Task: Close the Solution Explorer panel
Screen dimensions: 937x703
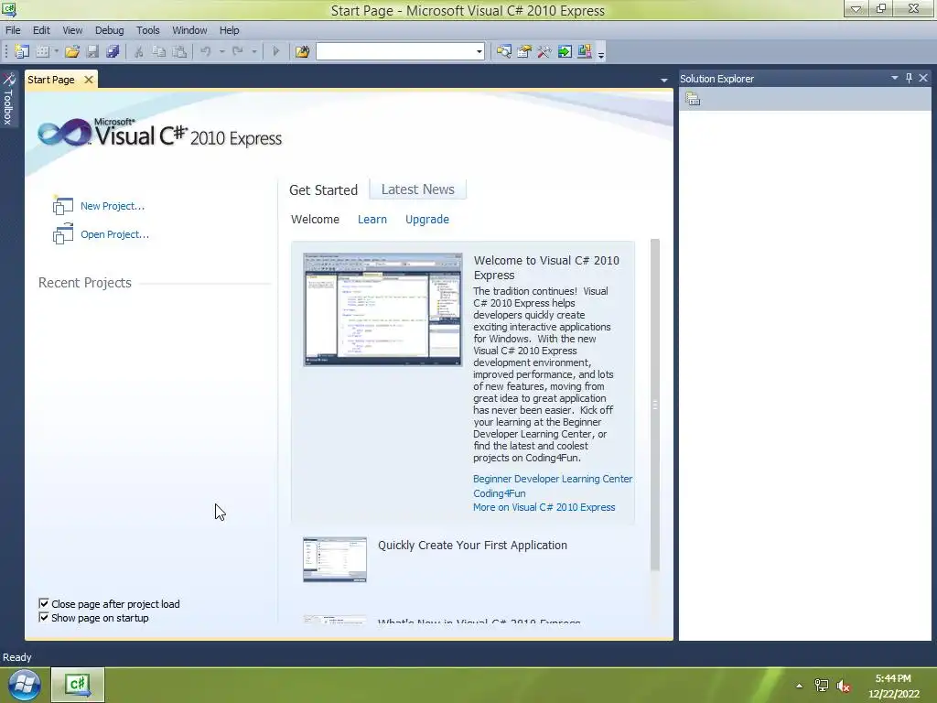Action: [923, 78]
